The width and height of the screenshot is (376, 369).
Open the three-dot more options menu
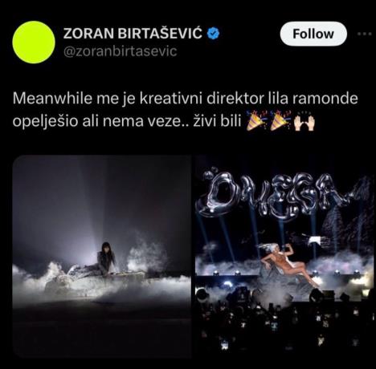365,34
